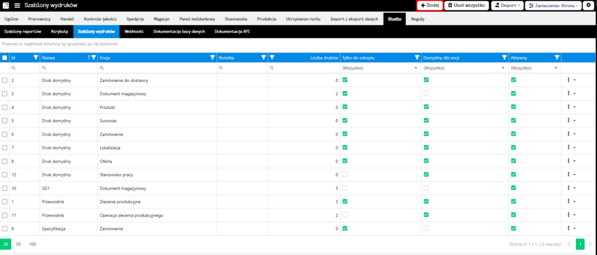The image size is (597, 255).
Task: Tick the row checkbox for GS1 template
Action: pos(5,188)
